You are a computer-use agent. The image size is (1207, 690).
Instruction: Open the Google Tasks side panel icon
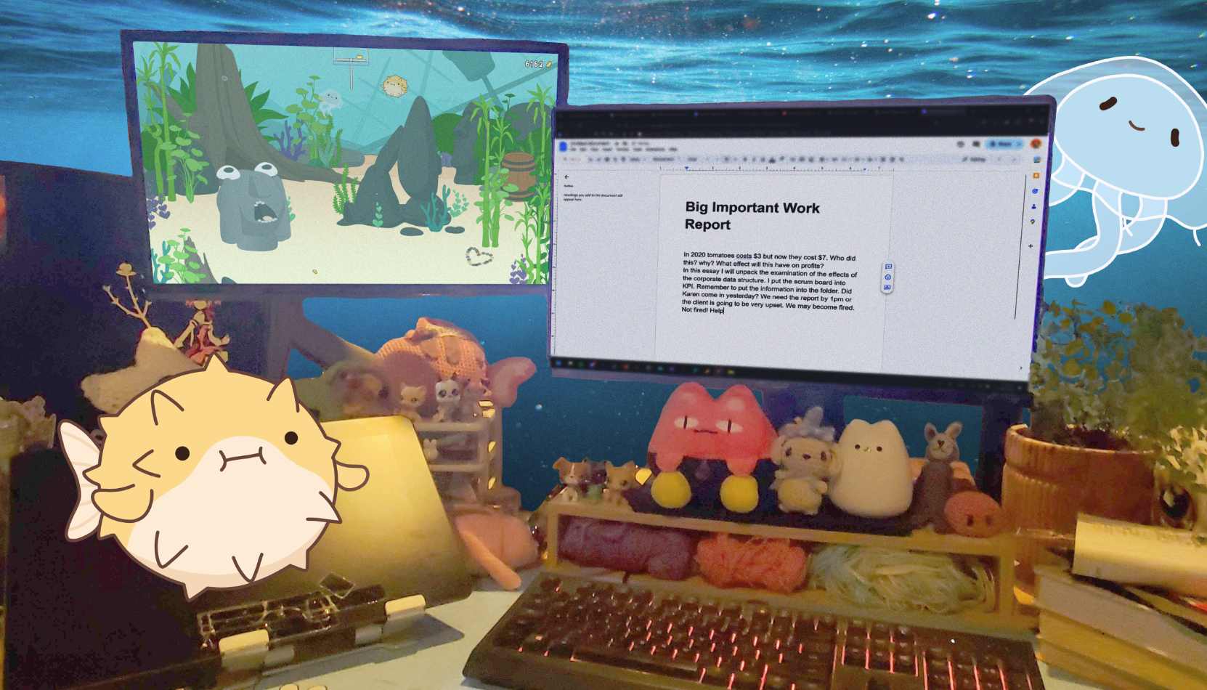click(x=1035, y=191)
